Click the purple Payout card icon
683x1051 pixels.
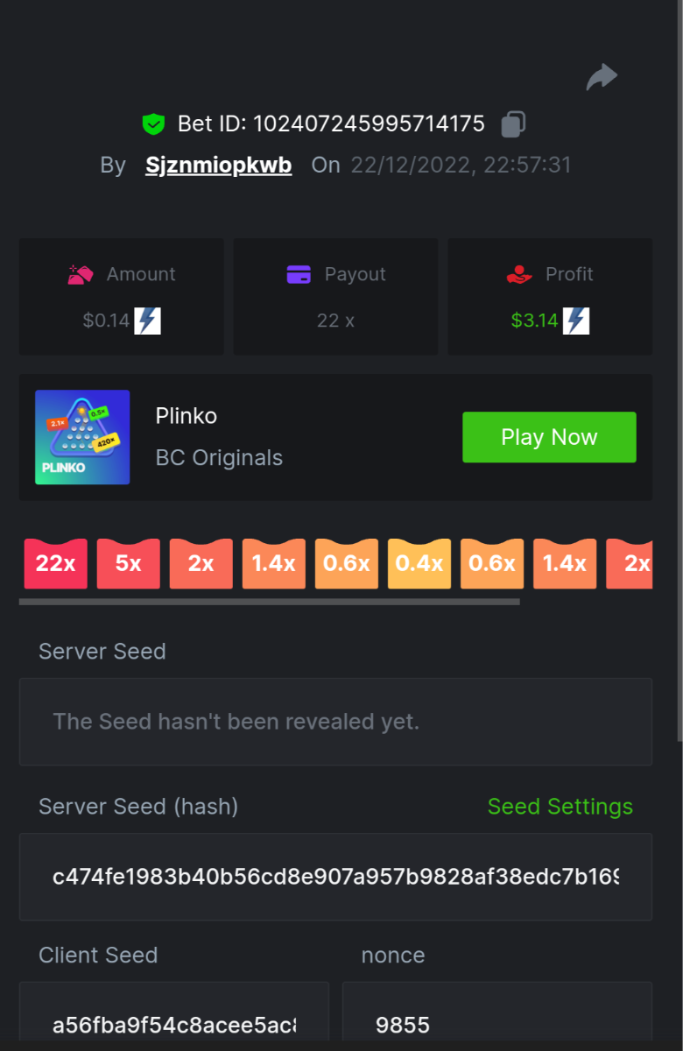[x=299, y=274]
